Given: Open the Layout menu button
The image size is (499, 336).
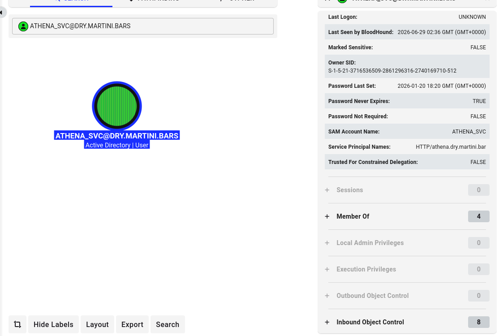Looking at the screenshot, I should click(97, 324).
